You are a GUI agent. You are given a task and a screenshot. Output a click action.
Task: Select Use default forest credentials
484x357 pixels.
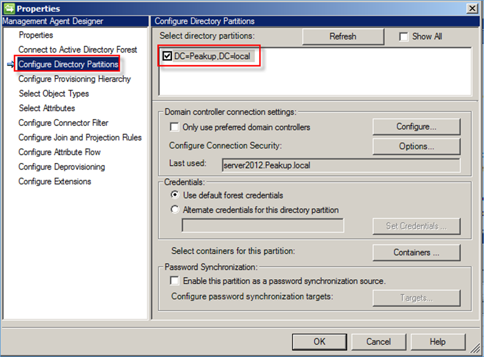click(x=175, y=195)
